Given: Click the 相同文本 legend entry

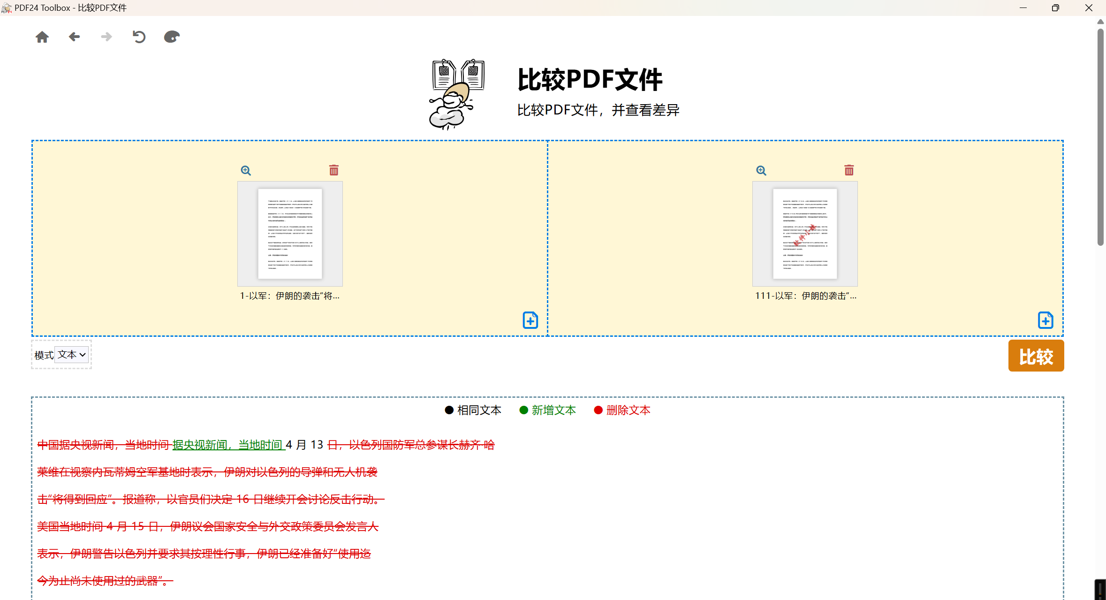Looking at the screenshot, I should point(473,410).
